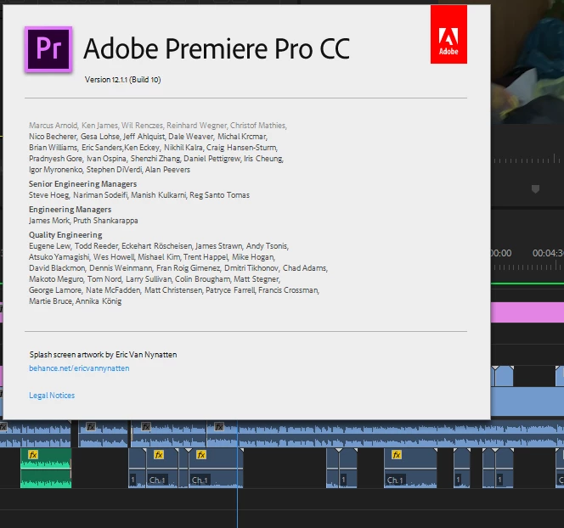Click the Senior Engineering Managers heading

tap(82, 184)
